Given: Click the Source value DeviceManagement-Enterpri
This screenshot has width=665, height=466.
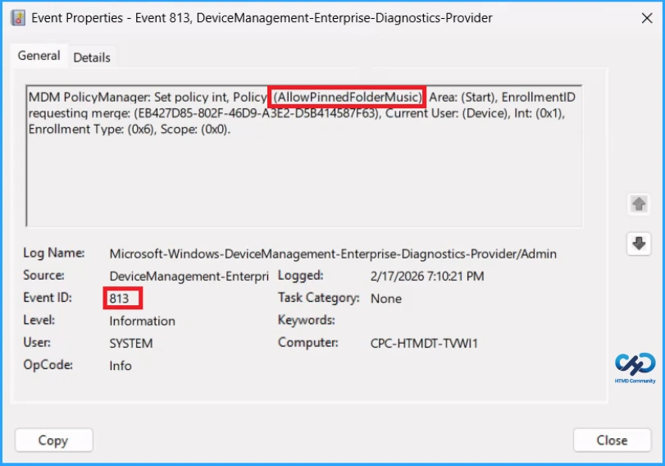Looking at the screenshot, I should [x=189, y=276].
